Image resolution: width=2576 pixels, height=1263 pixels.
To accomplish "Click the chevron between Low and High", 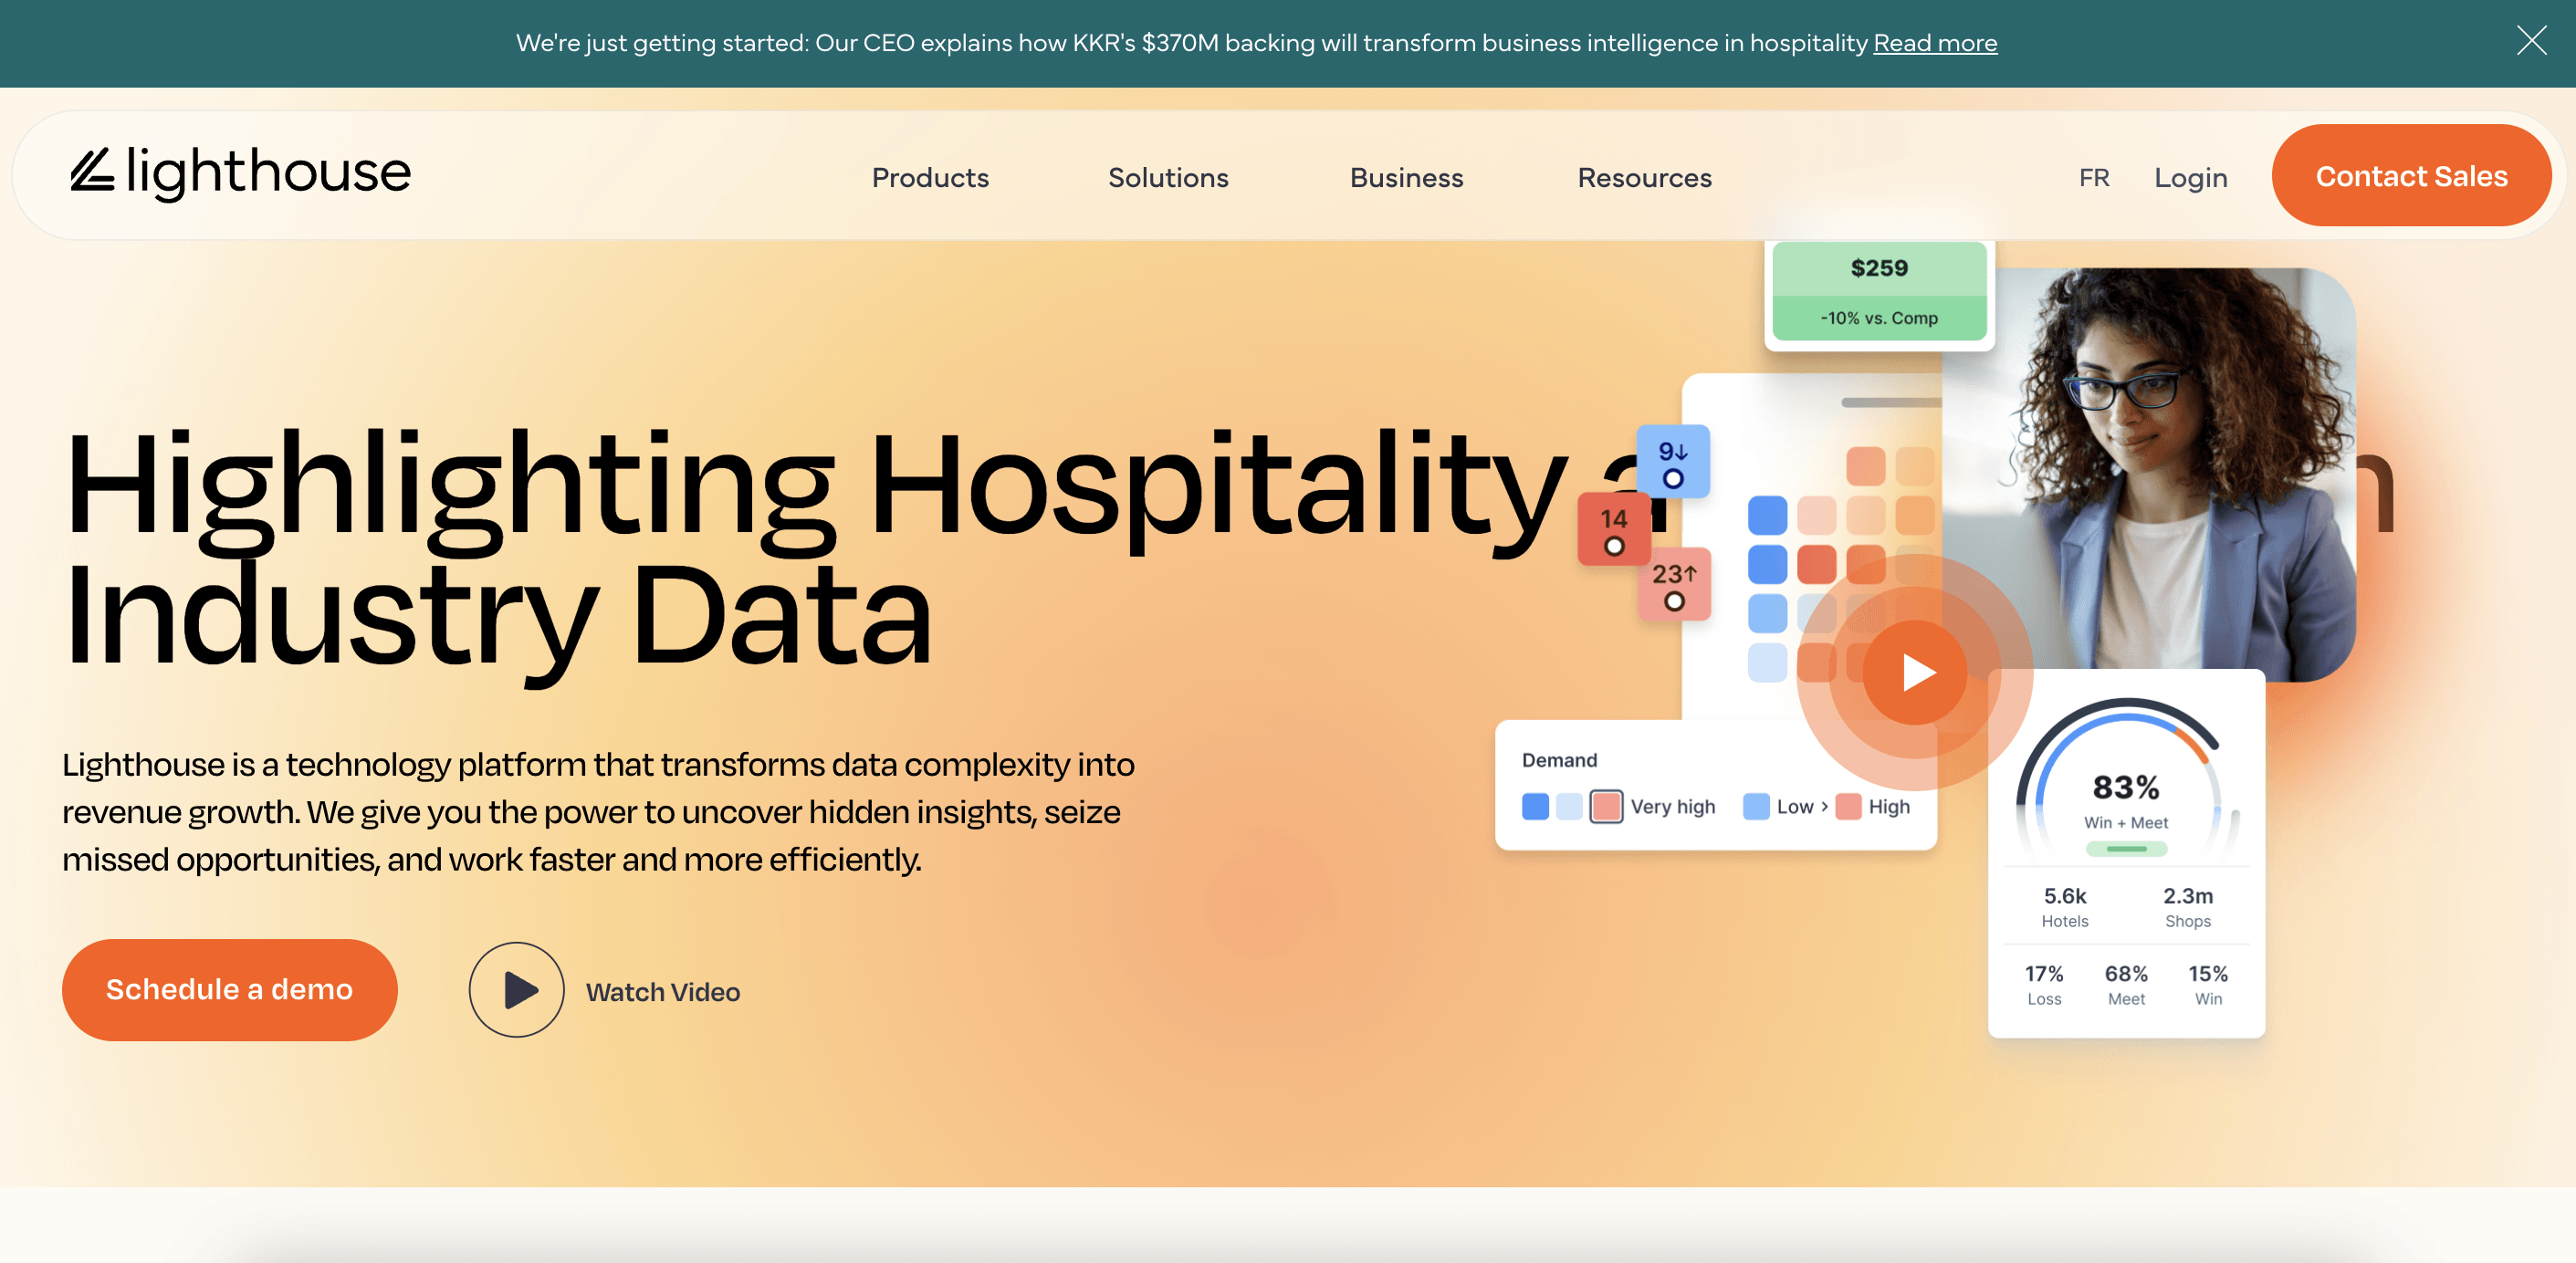I will click(1824, 806).
